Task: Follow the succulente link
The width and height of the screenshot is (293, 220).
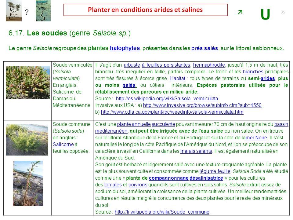Action: tap(163, 124)
